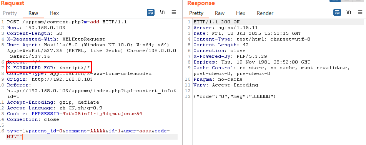This screenshot has width=366, height=145.
Task: Open the Hex tab in Request panel
Action: coord(54,13)
